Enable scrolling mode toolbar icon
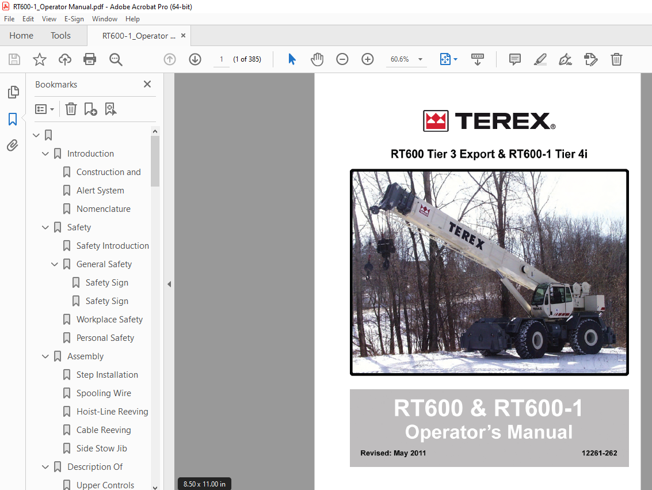652x490 pixels. 478,59
